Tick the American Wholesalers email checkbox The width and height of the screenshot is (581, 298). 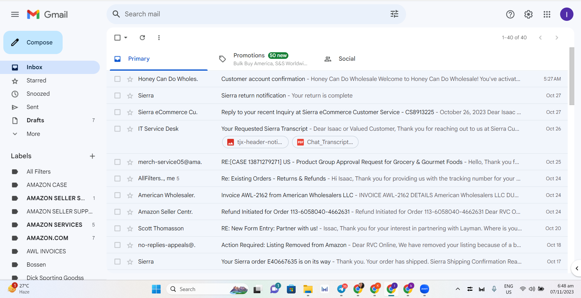click(117, 195)
